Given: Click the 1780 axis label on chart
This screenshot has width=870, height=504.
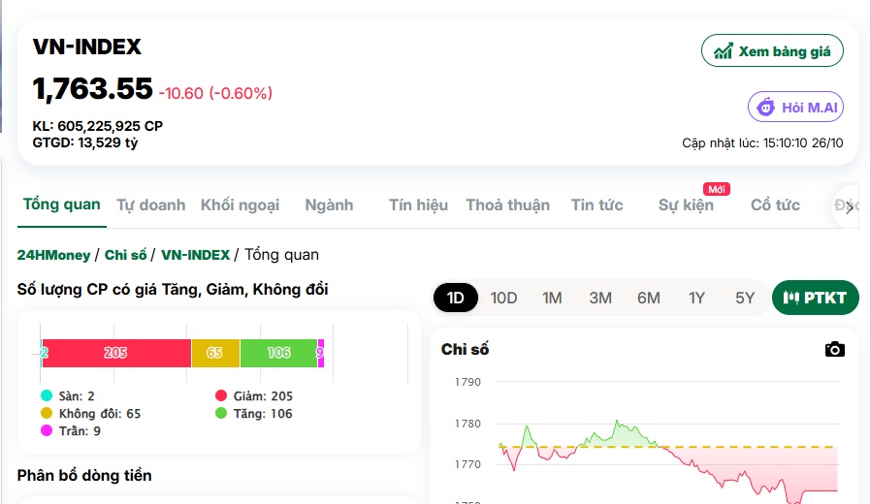Looking at the screenshot, I should tap(467, 424).
